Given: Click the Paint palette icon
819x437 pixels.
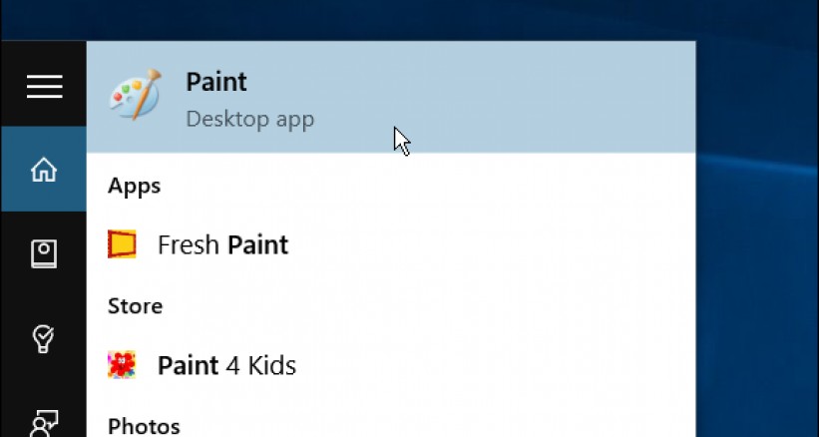Looking at the screenshot, I should click(135, 96).
